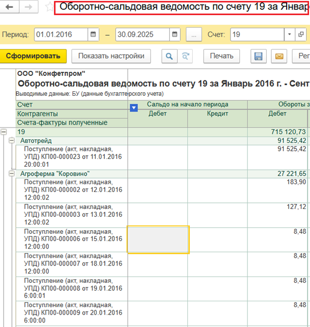Click the Выводимые данные: БУ line
This screenshot has height=327, width=310.
tap(89, 94)
